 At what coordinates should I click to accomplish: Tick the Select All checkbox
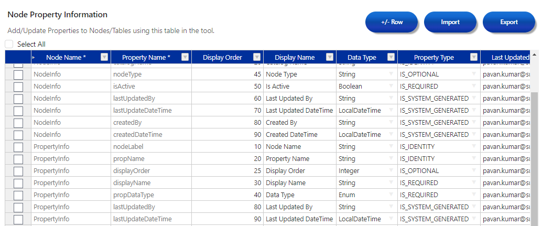[9, 44]
